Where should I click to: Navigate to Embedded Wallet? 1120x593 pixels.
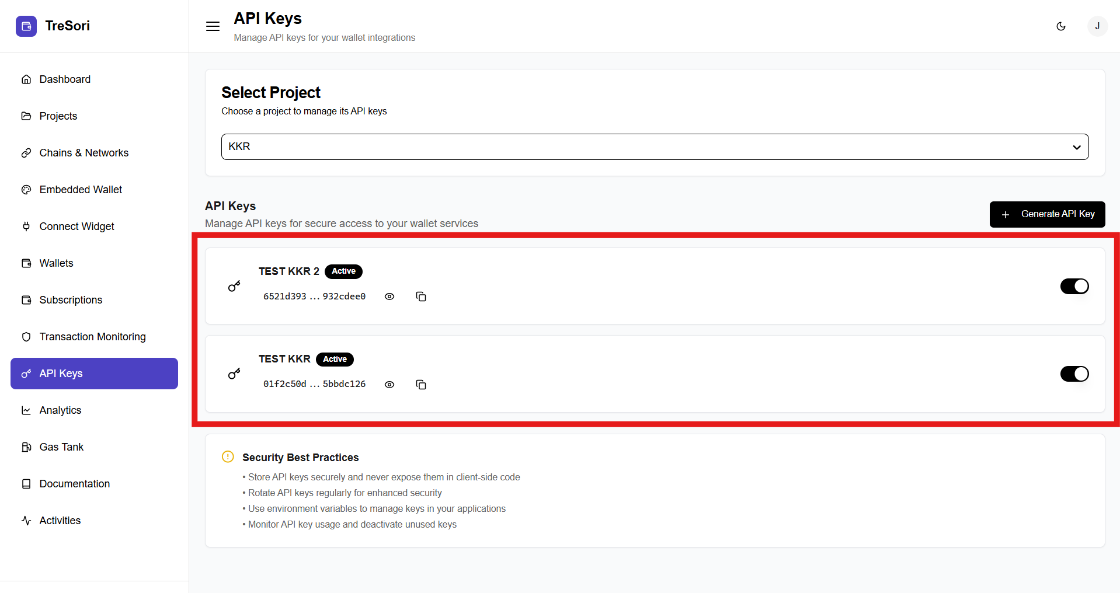[81, 190]
